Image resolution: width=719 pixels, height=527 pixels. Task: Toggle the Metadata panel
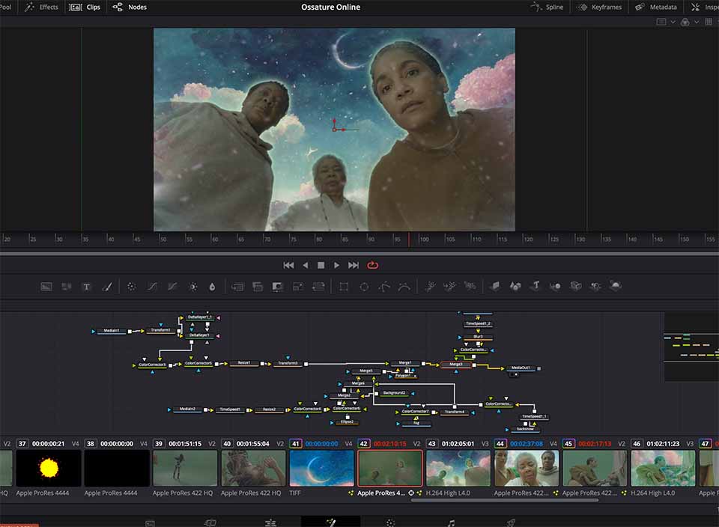(656, 7)
